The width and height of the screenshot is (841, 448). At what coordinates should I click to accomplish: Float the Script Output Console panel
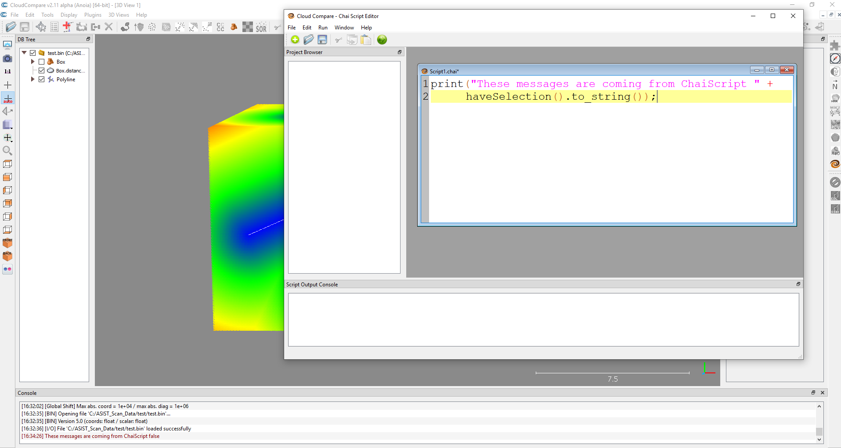798,284
